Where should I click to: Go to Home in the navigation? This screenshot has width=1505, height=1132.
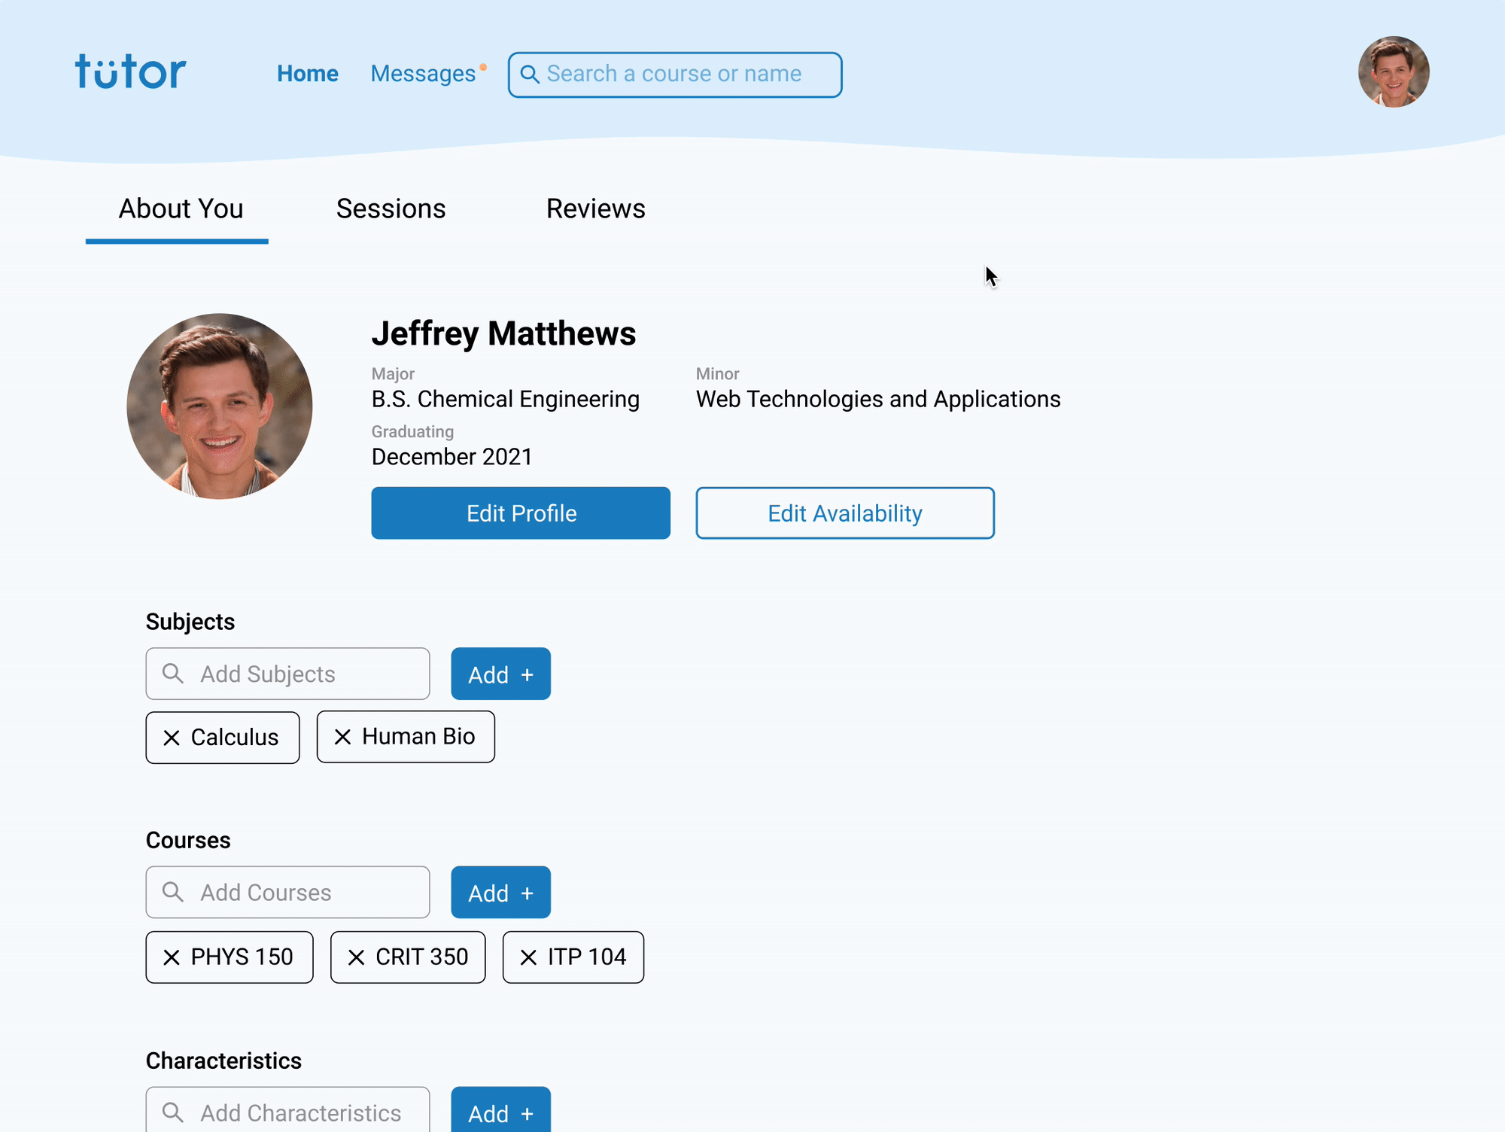(x=307, y=74)
